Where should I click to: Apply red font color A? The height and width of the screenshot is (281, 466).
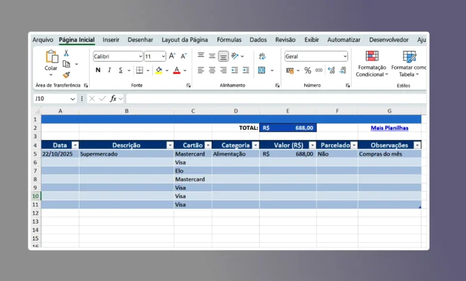click(176, 71)
